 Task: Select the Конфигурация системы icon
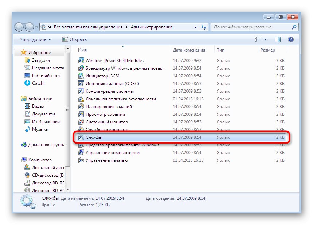[81, 91]
